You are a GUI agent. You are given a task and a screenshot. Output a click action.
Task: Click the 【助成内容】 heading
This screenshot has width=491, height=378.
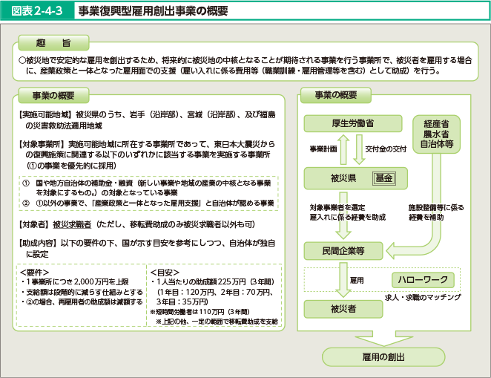pos(41,244)
